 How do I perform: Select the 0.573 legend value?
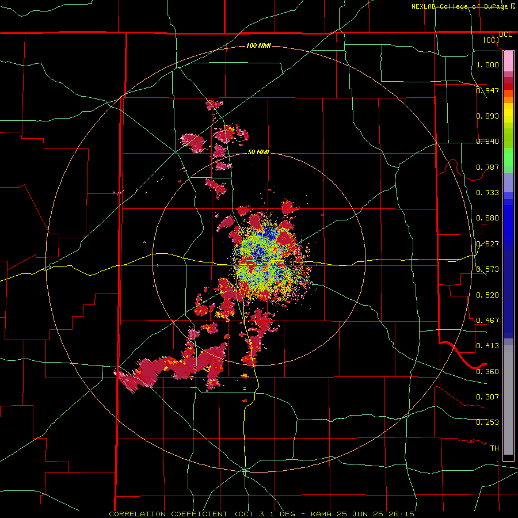[x=487, y=269]
